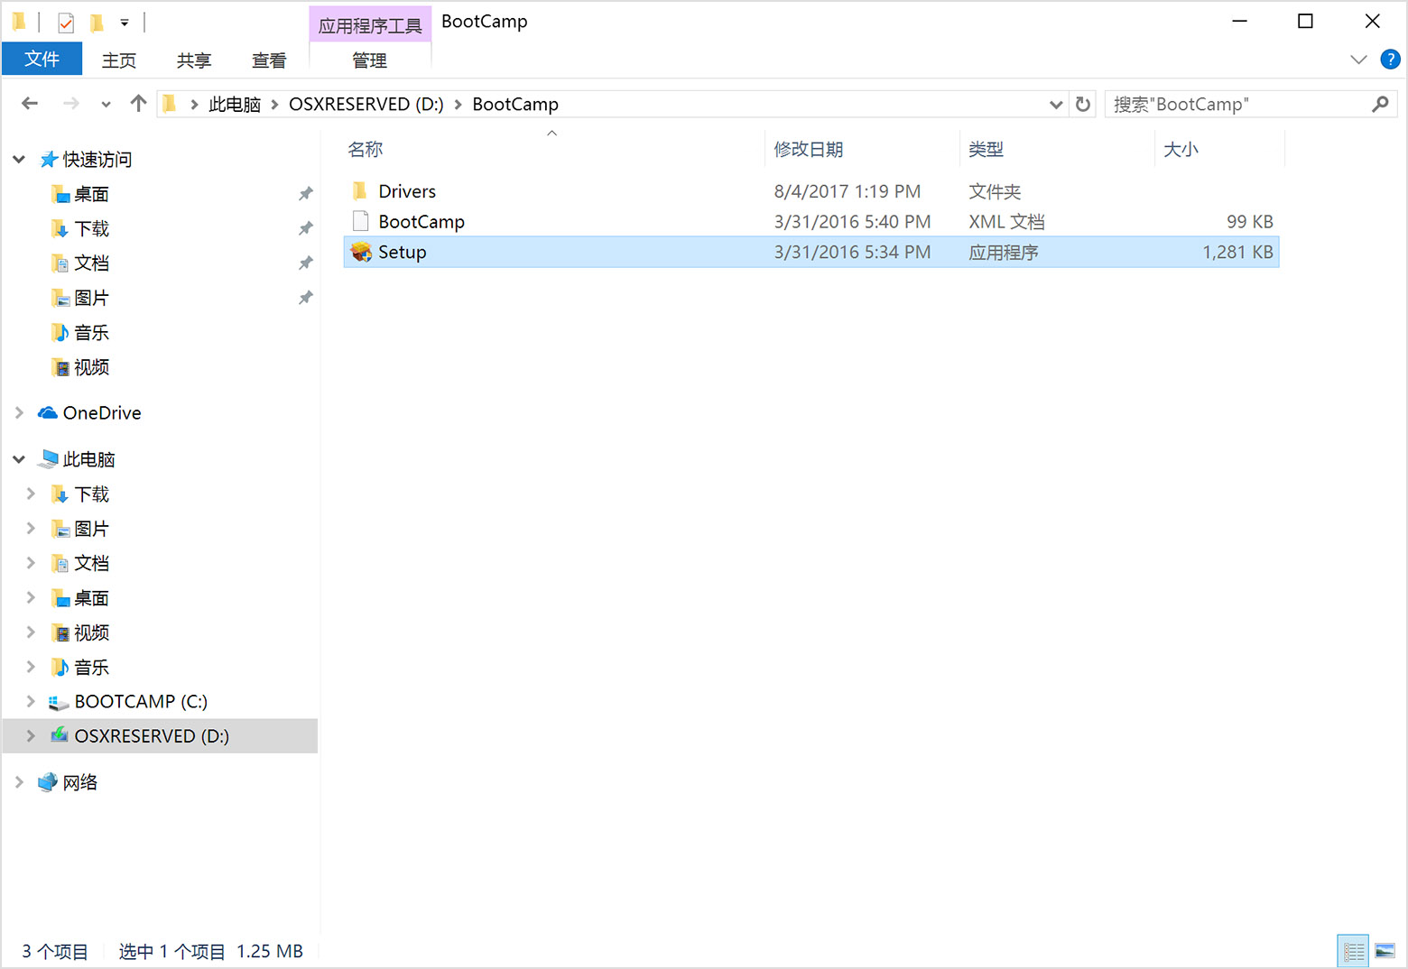Expand 图片 under 此电脑
Viewport: 1408px width, 969px height.
pyautogui.click(x=31, y=528)
